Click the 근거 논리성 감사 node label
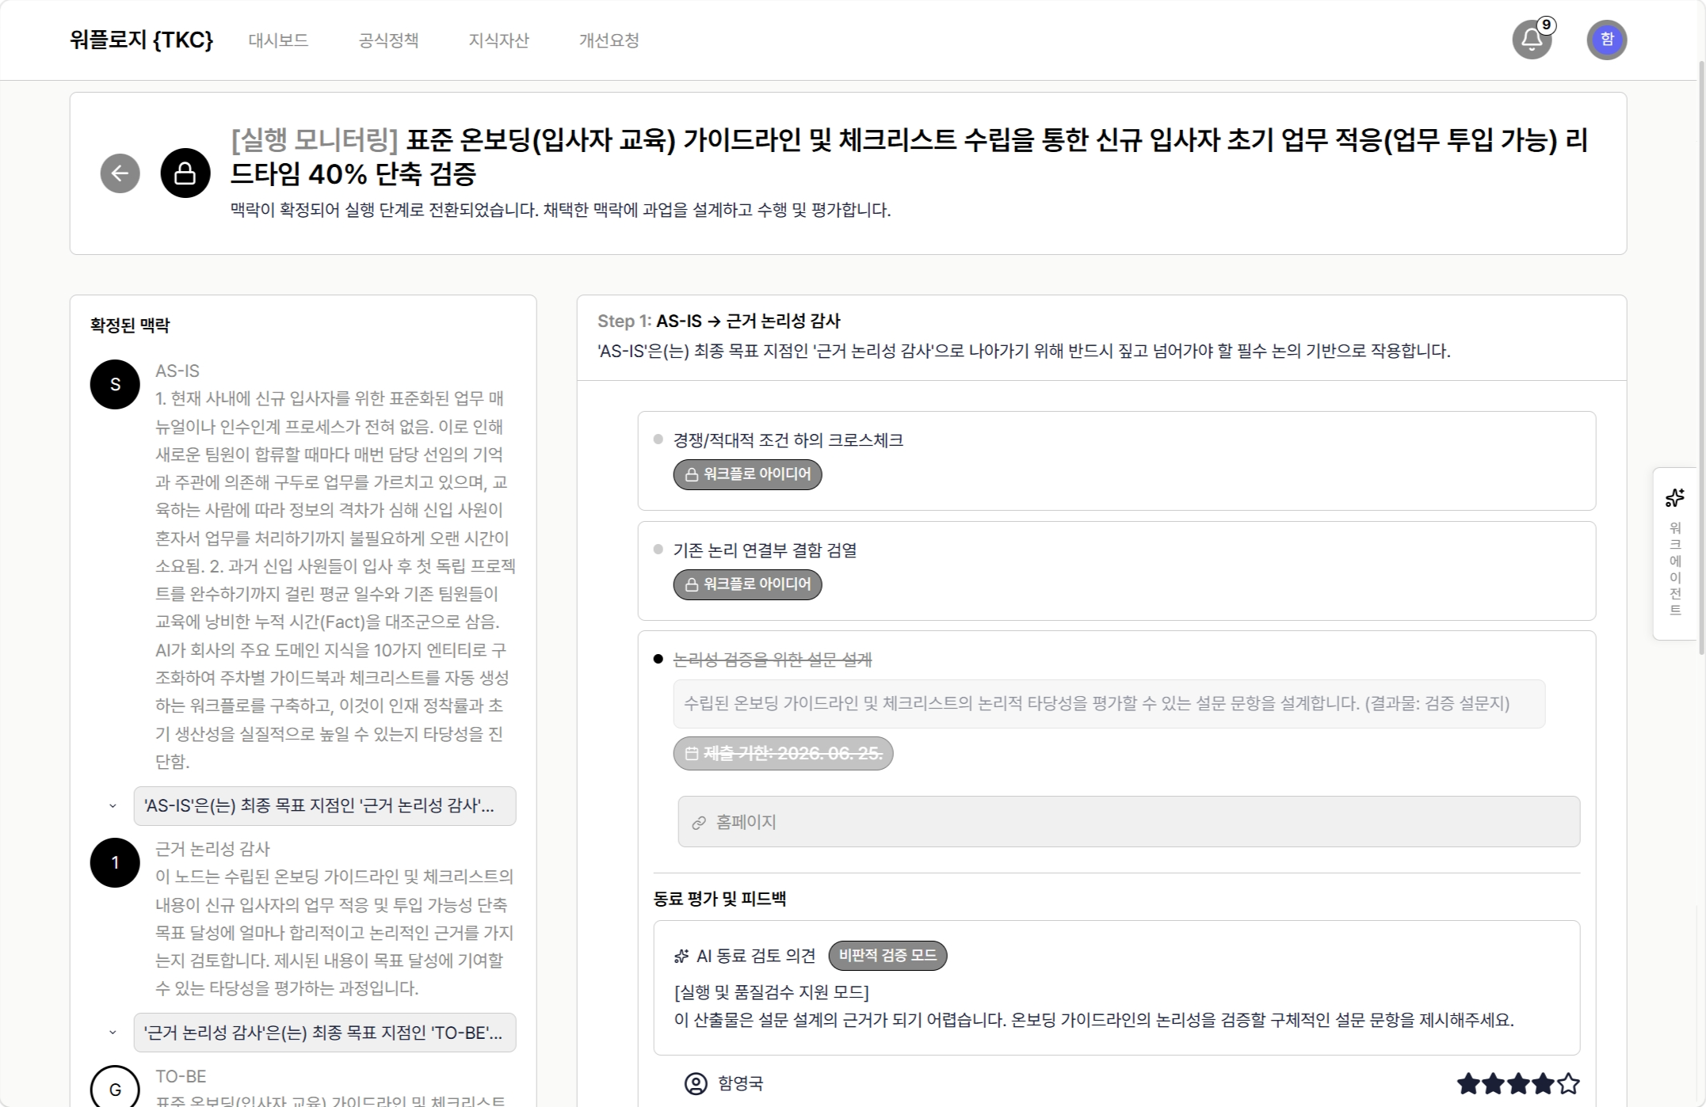This screenshot has height=1107, width=1706. [212, 849]
